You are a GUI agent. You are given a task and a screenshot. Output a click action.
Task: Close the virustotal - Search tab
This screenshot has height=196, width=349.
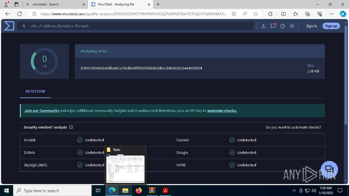pos(84,4)
